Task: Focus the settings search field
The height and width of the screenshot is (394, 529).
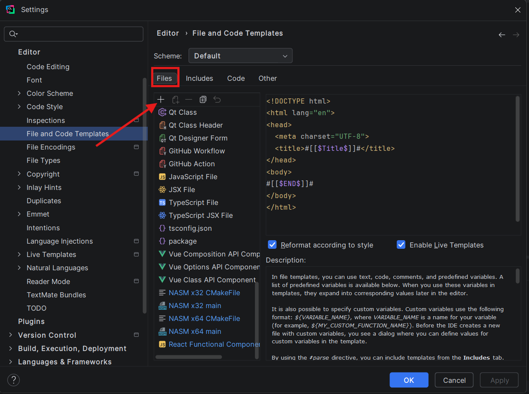Action: (x=74, y=34)
